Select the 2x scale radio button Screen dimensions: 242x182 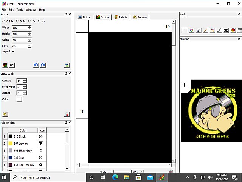tap(29, 21)
